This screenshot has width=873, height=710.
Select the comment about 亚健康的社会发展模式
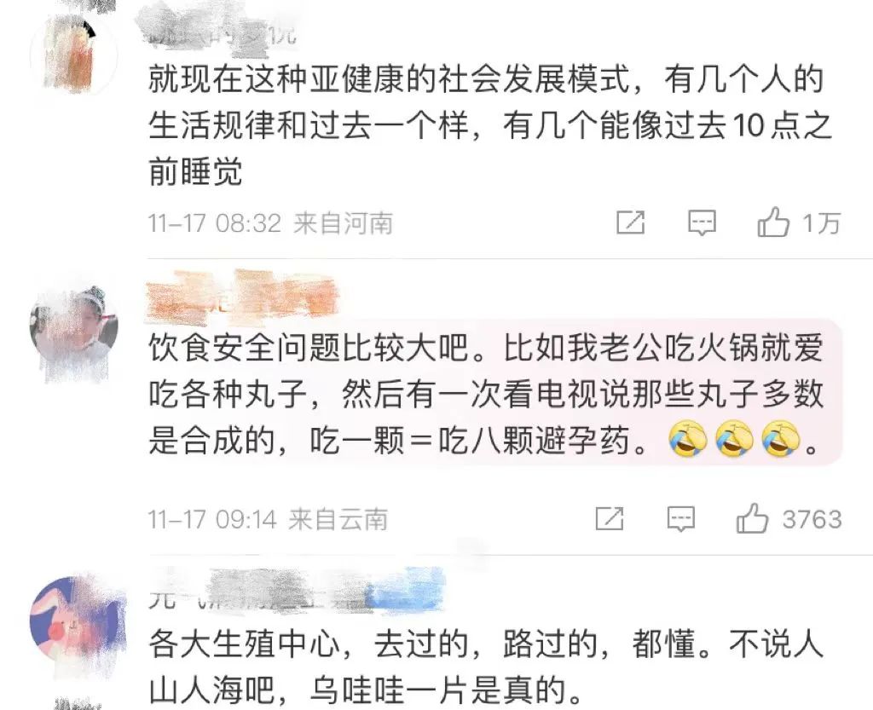(x=490, y=126)
